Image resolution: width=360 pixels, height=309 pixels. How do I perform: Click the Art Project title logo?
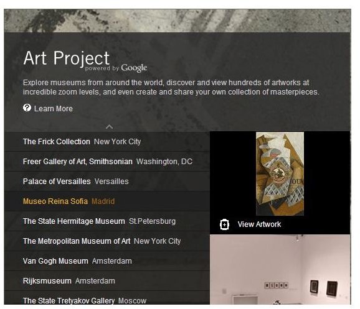pos(67,58)
